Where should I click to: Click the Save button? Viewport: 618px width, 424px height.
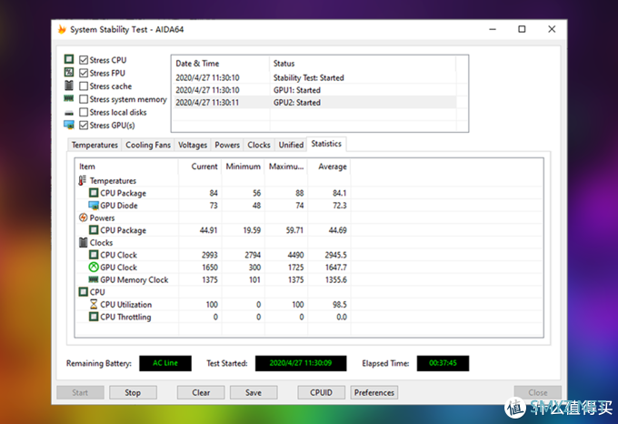click(254, 392)
